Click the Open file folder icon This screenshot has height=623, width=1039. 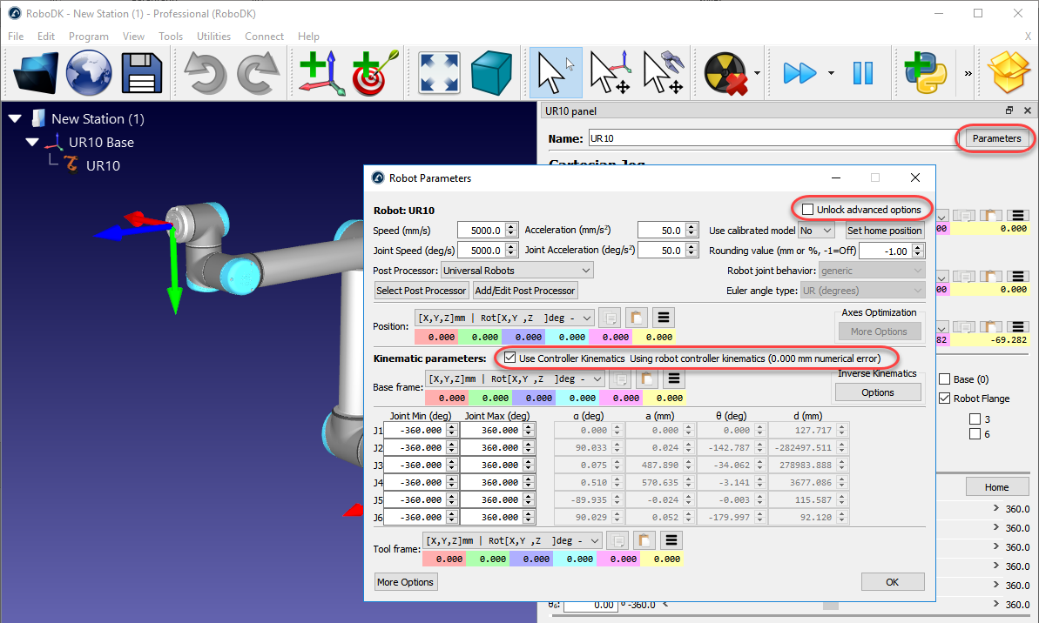(x=36, y=73)
